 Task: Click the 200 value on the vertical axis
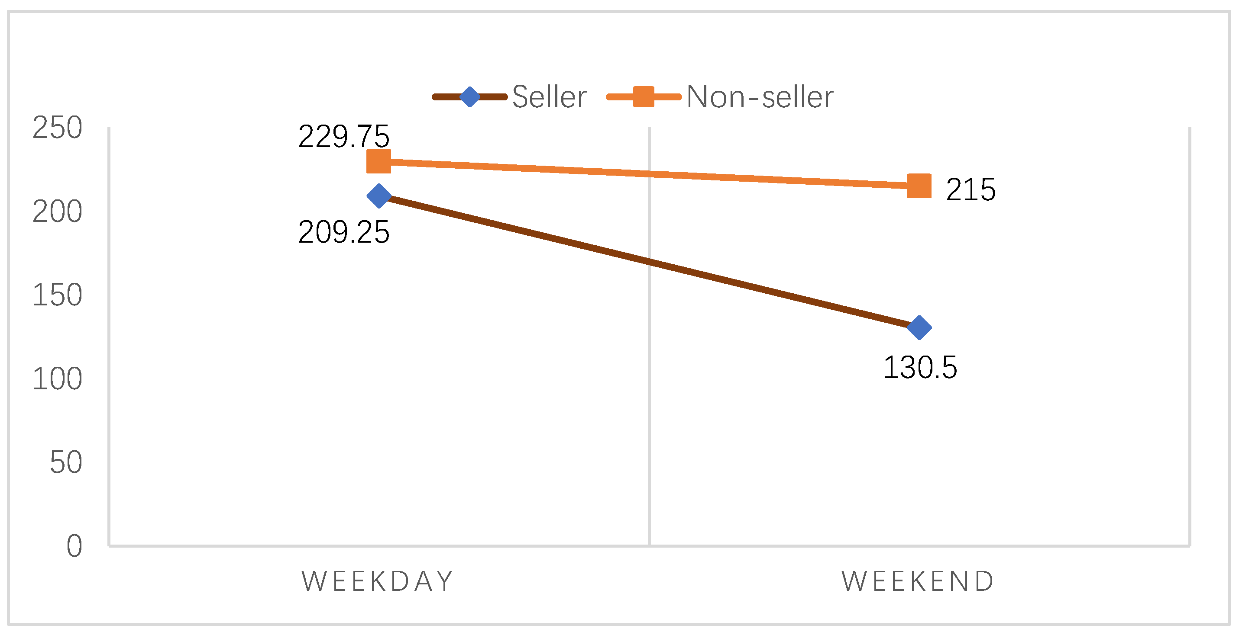tap(57, 212)
